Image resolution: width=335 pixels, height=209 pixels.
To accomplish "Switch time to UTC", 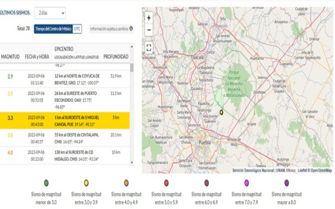I will click(77, 29).
